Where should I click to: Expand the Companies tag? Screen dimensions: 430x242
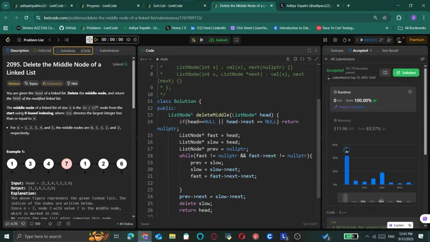pyautogui.click(x=52, y=83)
